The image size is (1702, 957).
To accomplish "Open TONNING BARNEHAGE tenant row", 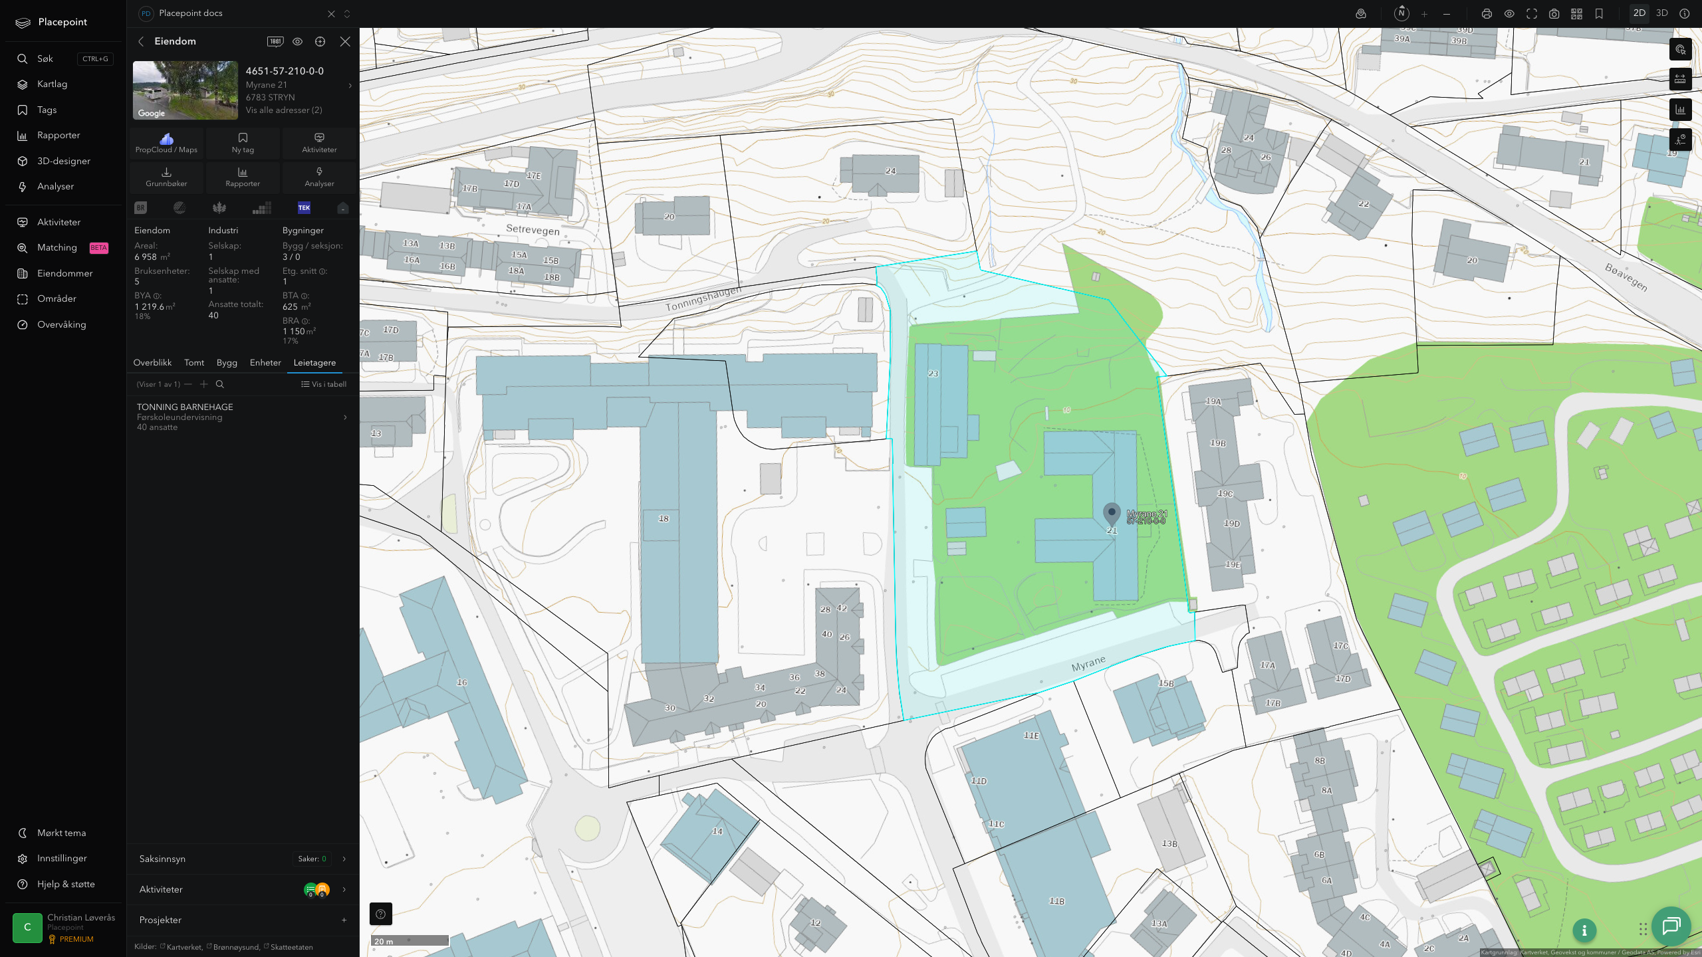I will pos(243,417).
